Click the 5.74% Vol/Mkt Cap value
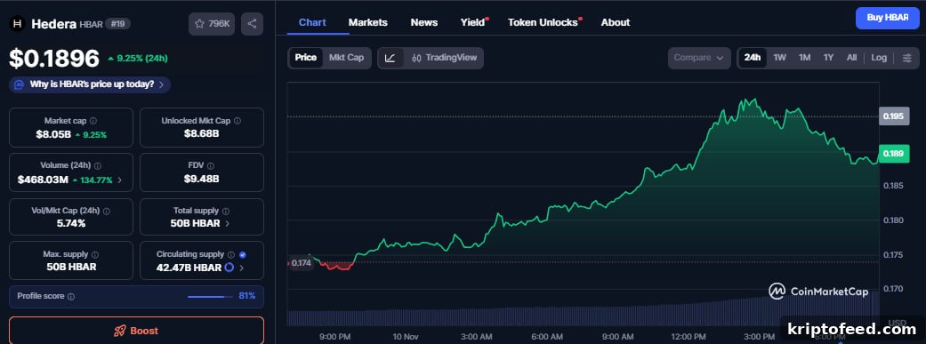The image size is (926, 344). click(x=71, y=224)
